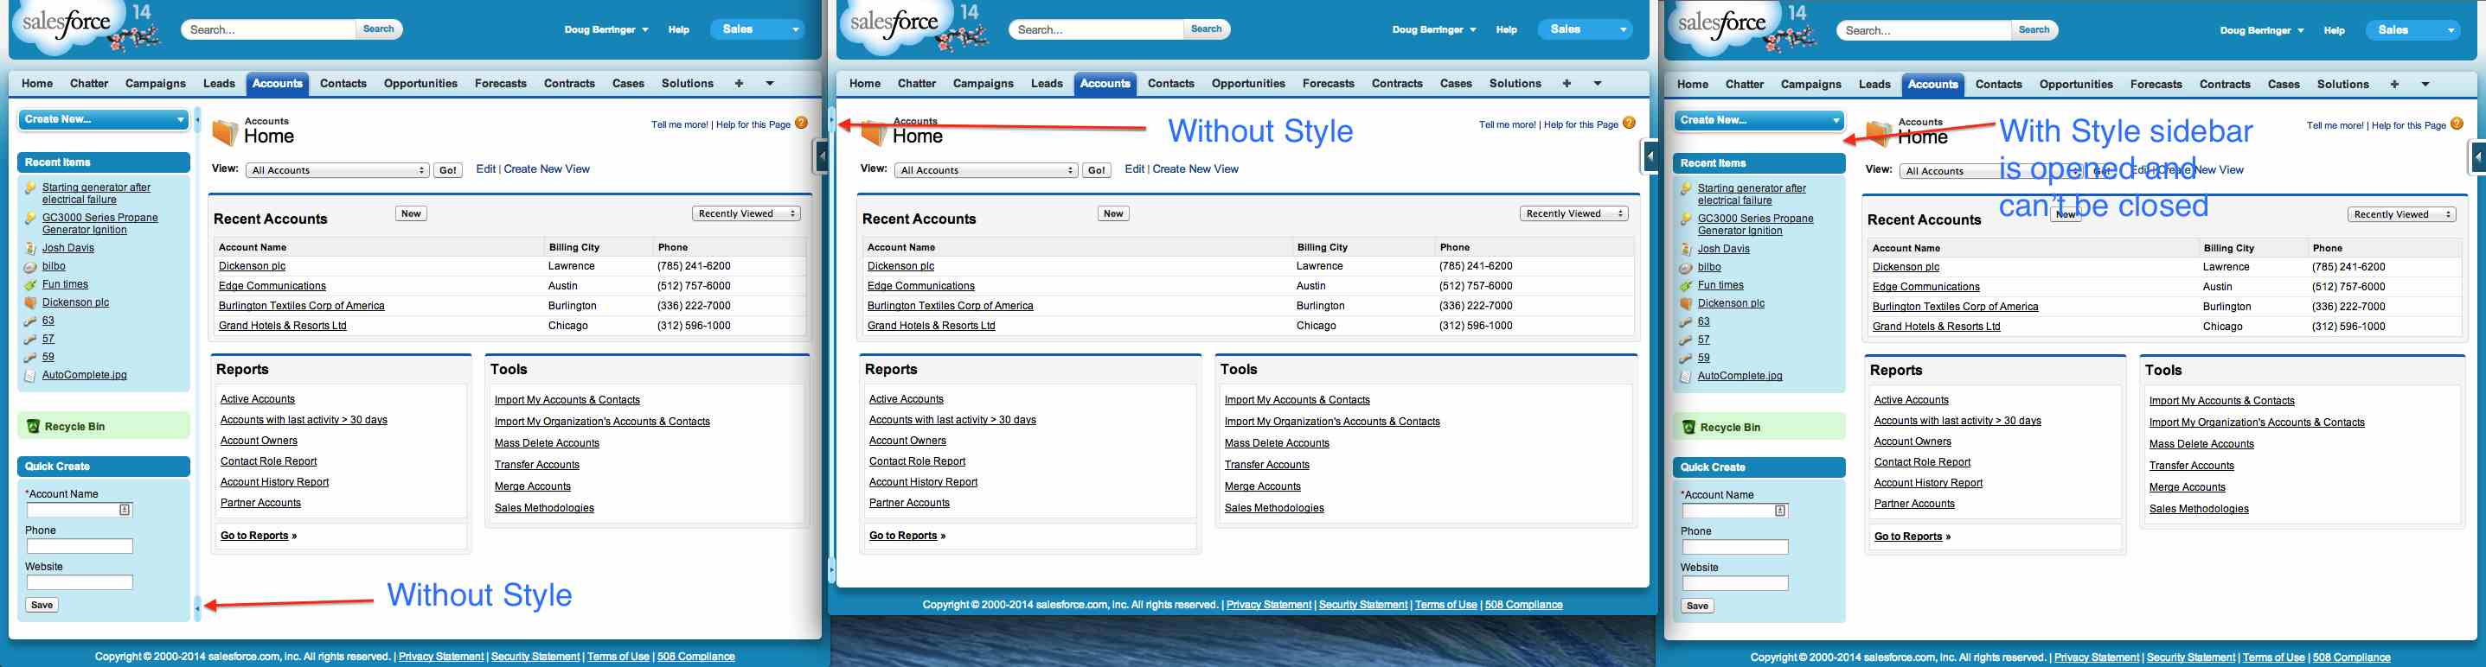Viewport: 2486px width, 667px height.
Task: Open Mass Delete Accounts link in middle screenshot
Action: (1277, 443)
